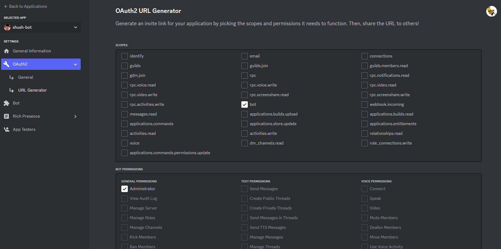Select the gdm.join scope checkbox
The image size is (501, 249).
(124, 75)
